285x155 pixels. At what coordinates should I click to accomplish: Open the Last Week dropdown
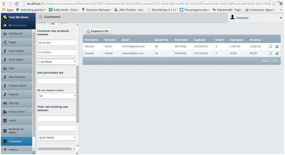point(56,62)
